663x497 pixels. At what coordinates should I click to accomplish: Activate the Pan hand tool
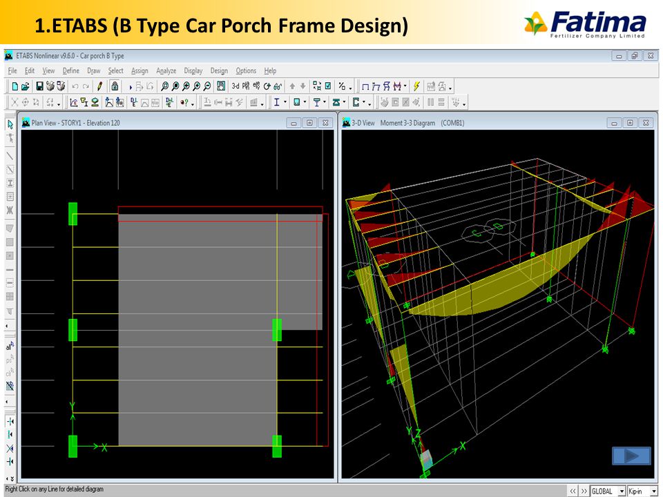pyautogui.click(x=221, y=87)
